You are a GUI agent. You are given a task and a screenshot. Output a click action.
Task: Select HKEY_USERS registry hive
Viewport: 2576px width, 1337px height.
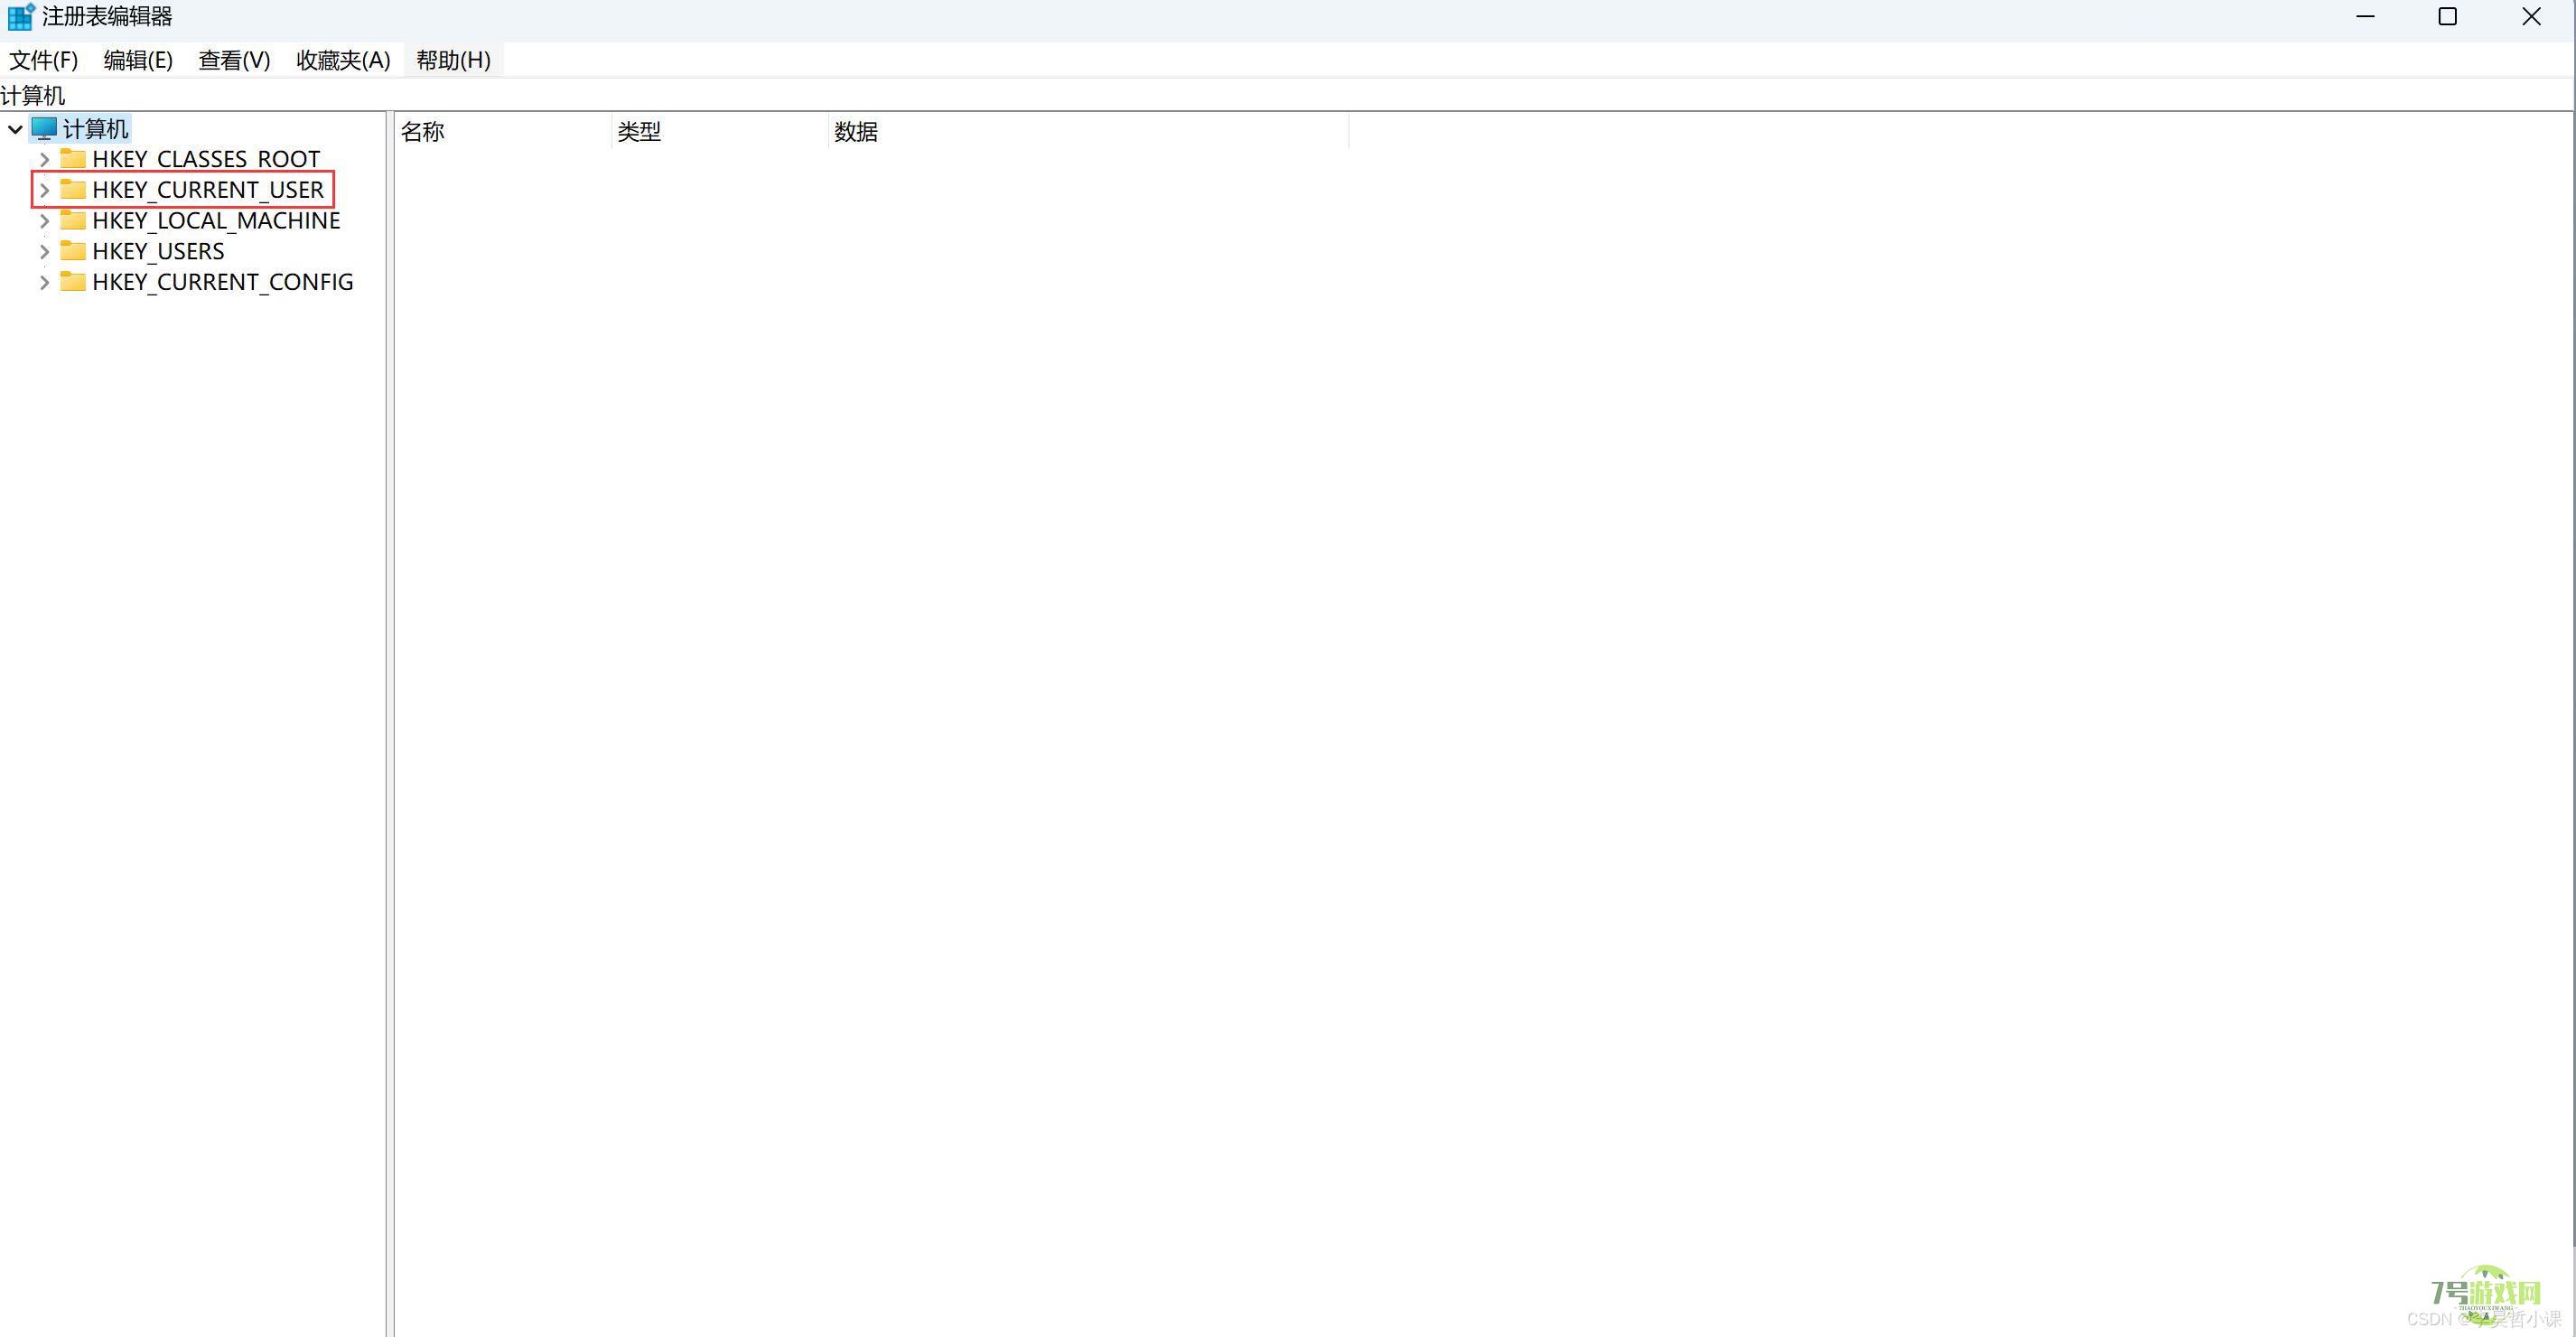[158, 250]
